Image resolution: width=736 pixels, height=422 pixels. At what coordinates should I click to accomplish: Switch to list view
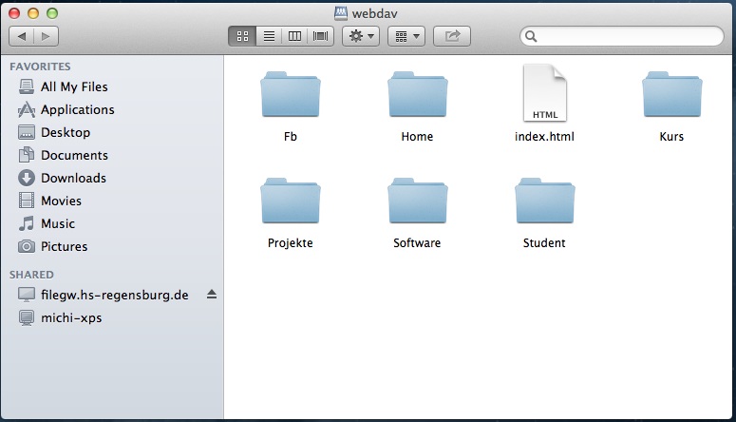(x=269, y=36)
